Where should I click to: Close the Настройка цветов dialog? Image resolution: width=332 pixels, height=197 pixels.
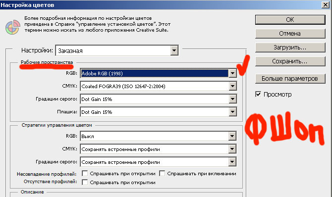coord(326,4)
